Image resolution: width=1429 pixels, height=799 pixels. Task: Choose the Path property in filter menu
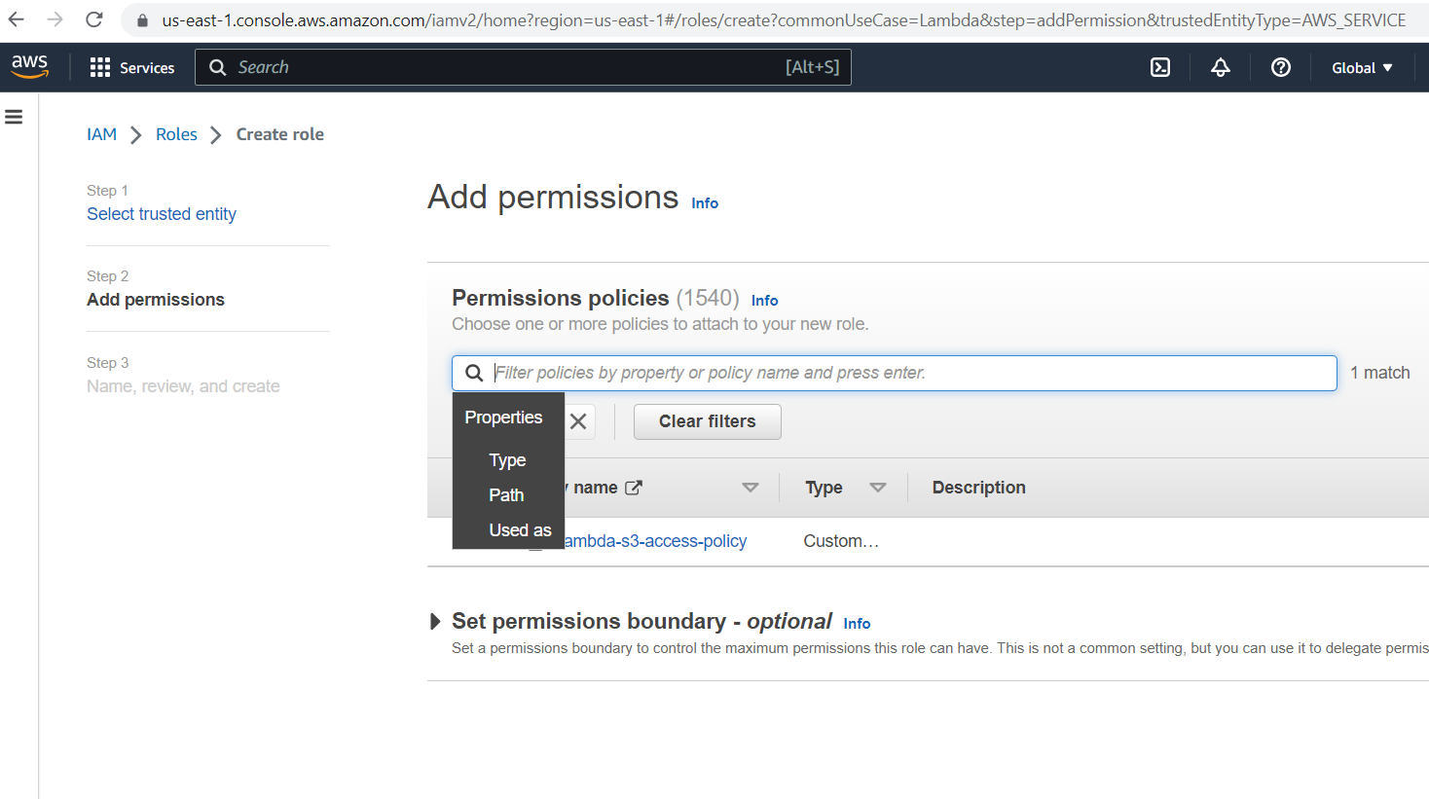[x=506, y=495]
